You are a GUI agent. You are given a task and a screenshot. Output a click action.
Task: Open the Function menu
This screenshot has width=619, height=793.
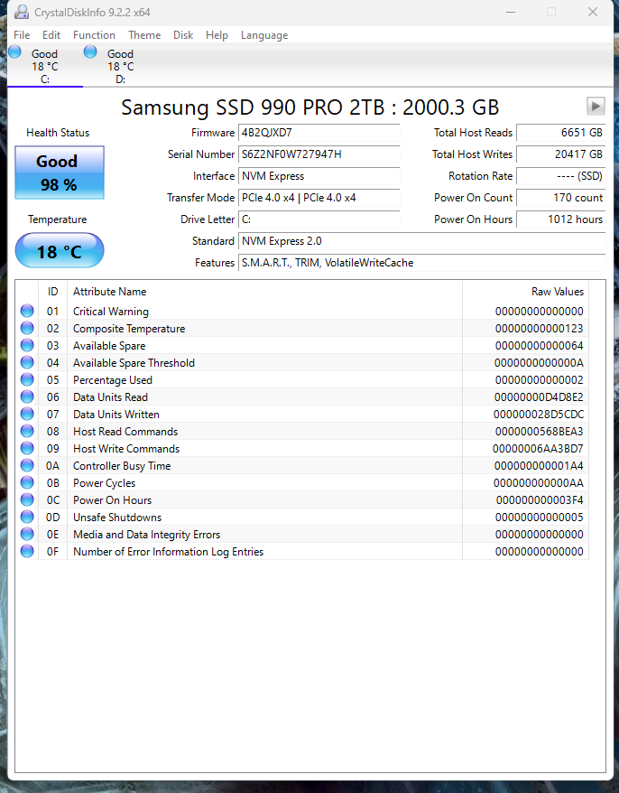pos(94,35)
